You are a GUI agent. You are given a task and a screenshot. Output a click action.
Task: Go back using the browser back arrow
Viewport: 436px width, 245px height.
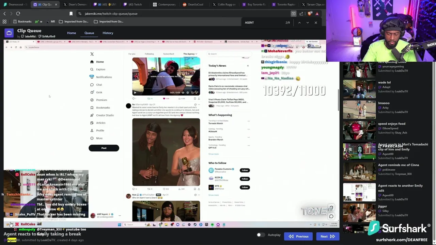pyautogui.click(x=4, y=14)
